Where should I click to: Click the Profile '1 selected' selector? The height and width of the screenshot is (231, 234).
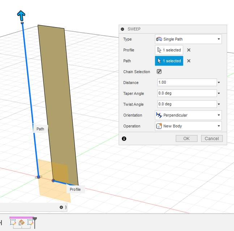pyautogui.click(x=169, y=50)
